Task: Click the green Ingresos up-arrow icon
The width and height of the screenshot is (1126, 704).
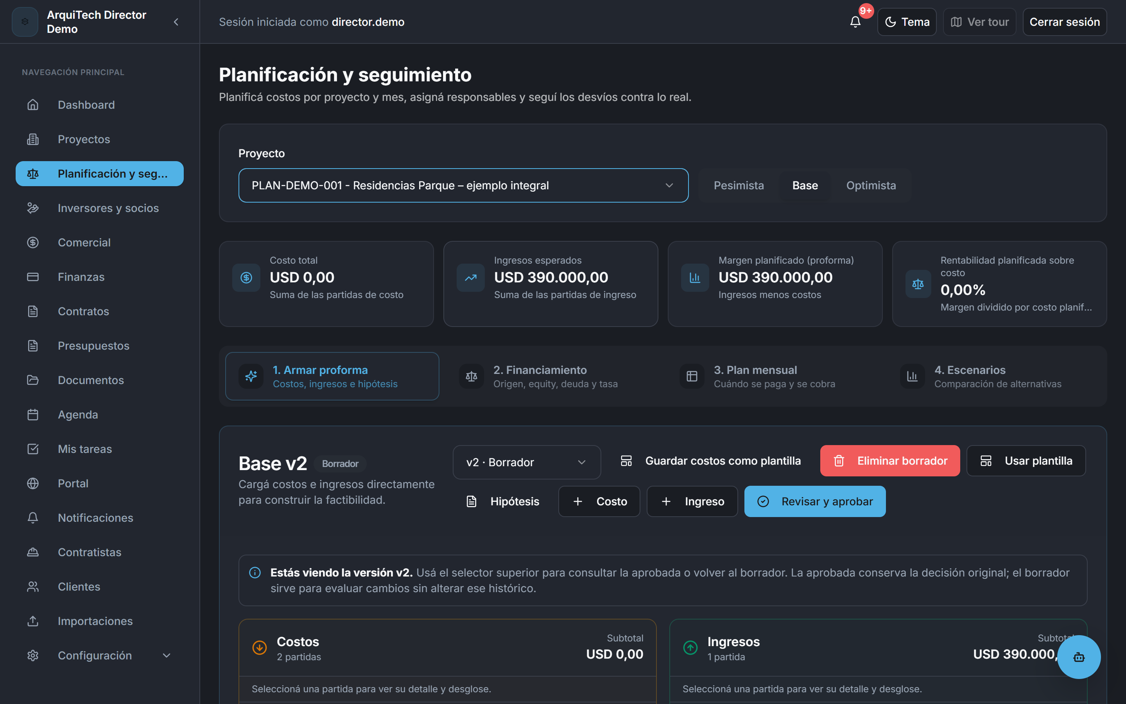Action: [690, 648]
